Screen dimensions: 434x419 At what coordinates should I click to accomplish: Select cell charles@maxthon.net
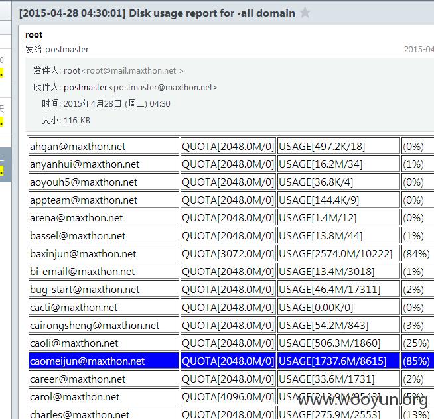(104, 413)
